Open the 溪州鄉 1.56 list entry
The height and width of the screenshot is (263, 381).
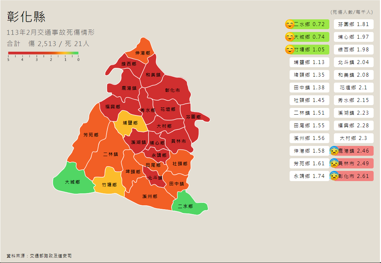click(309, 138)
